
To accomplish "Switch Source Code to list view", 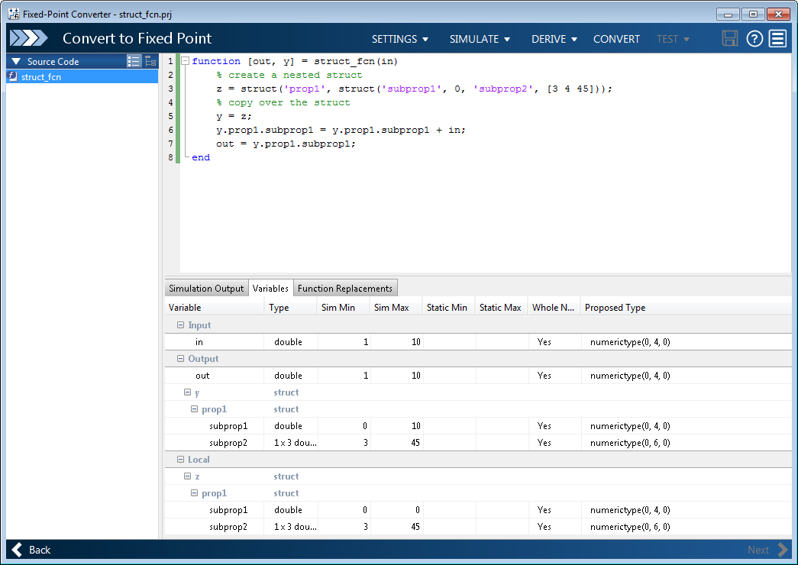I will pos(134,61).
